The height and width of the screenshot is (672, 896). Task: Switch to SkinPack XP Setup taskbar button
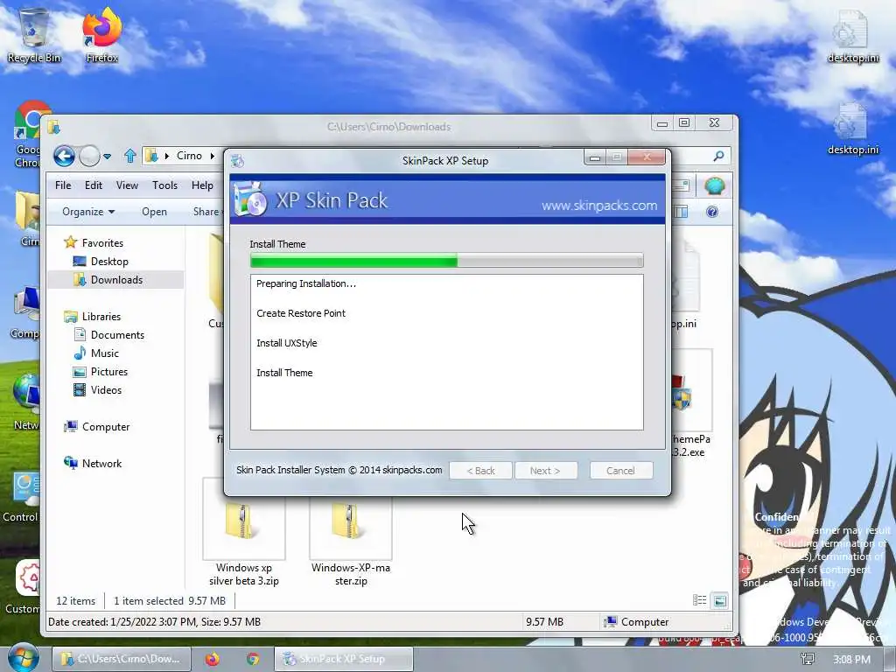click(343, 659)
